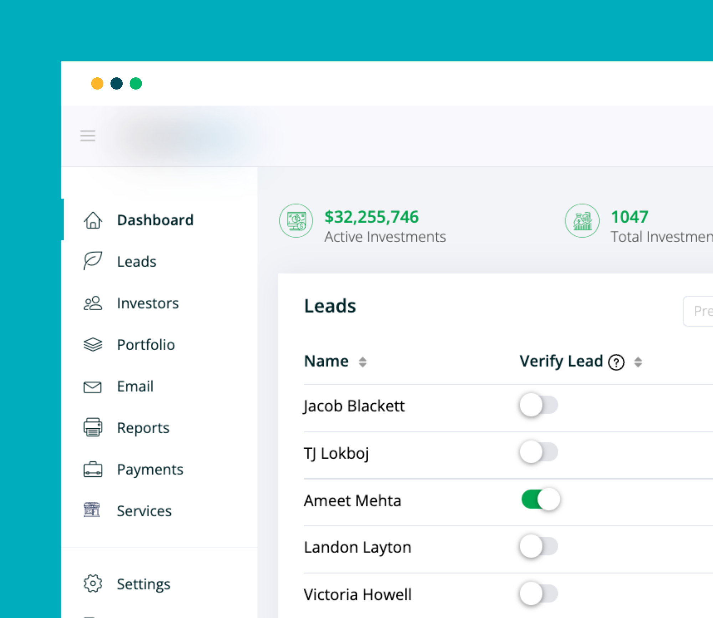Click the Leads leaf icon
This screenshot has height=618, width=713.
coord(93,261)
